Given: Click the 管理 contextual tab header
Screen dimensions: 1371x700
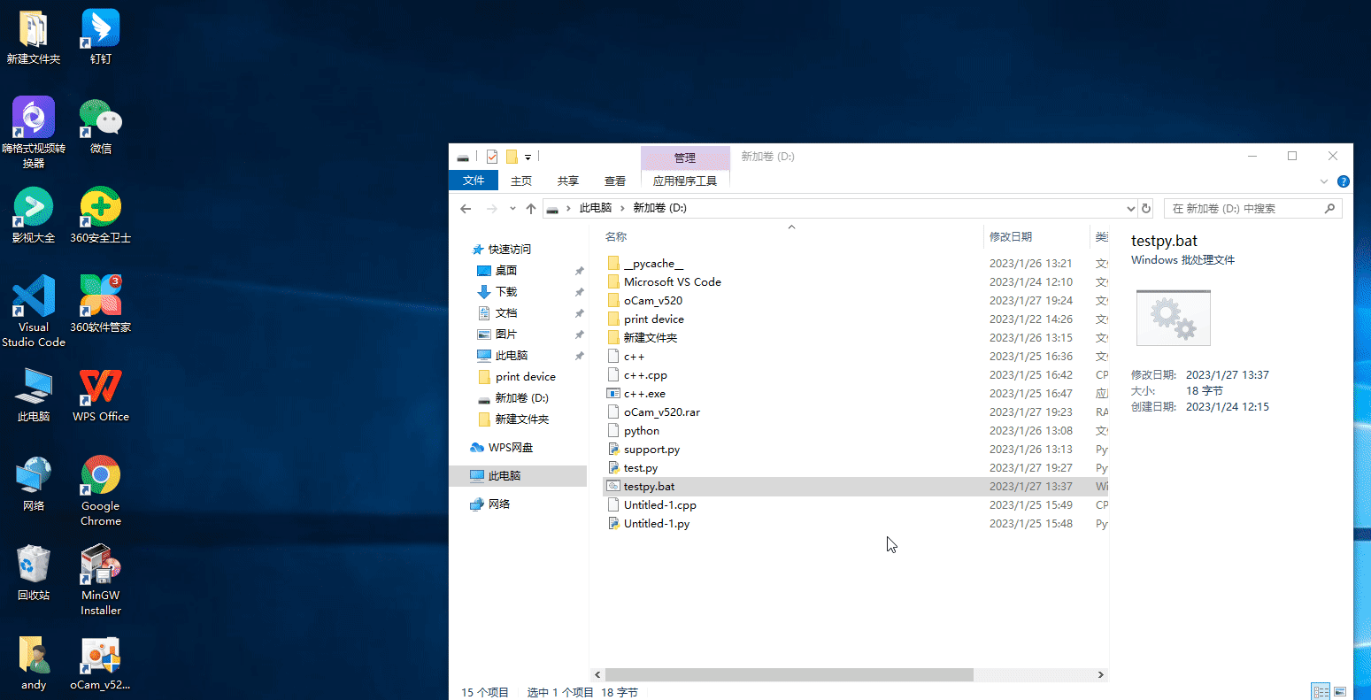Looking at the screenshot, I should point(685,158).
